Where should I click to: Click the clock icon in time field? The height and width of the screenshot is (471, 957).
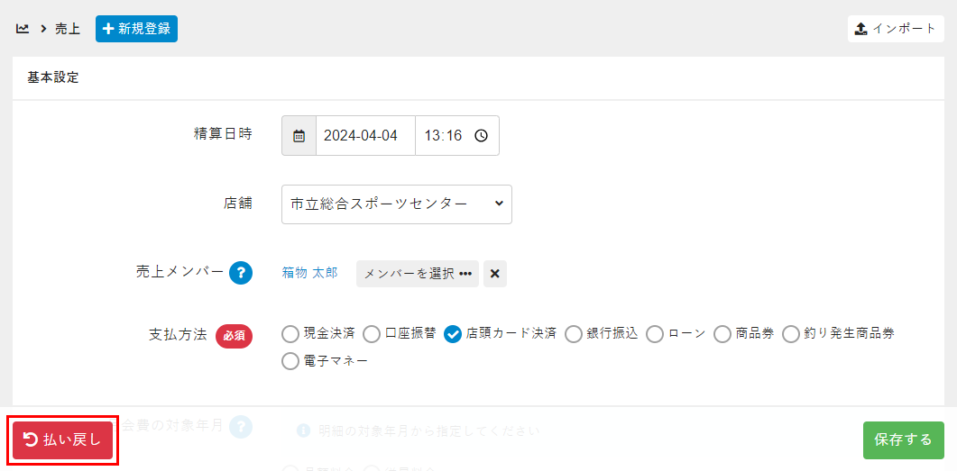[x=482, y=136]
